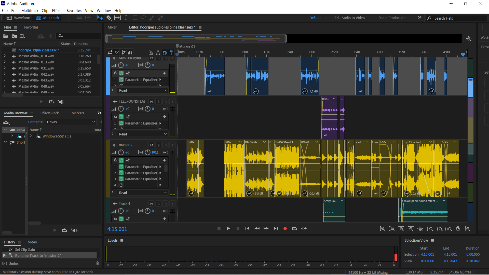Click Import File icon in Files panel

pos(14,36)
